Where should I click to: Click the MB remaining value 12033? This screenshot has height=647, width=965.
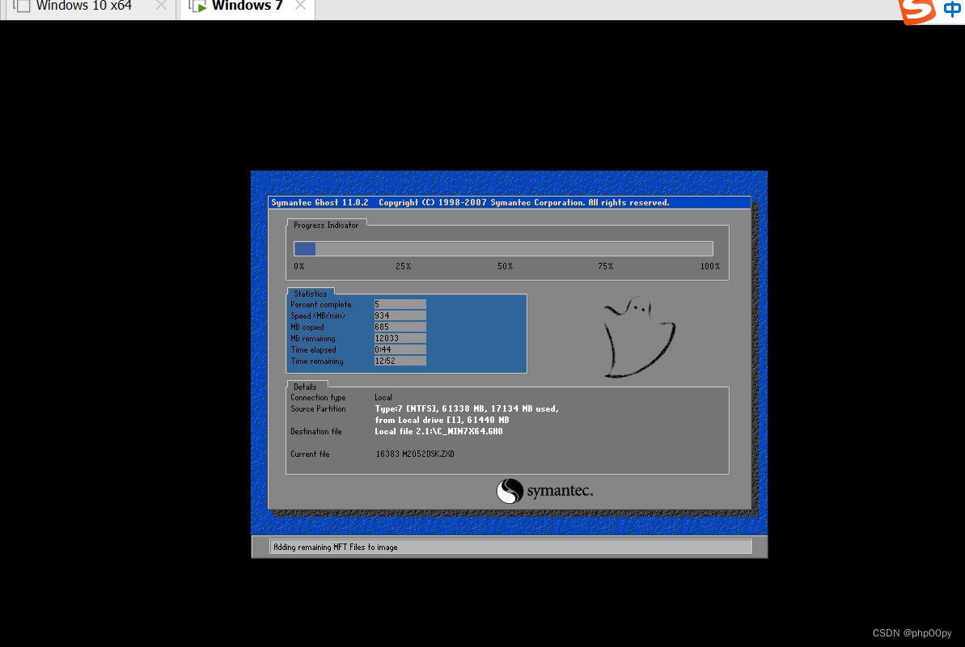point(400,339)
